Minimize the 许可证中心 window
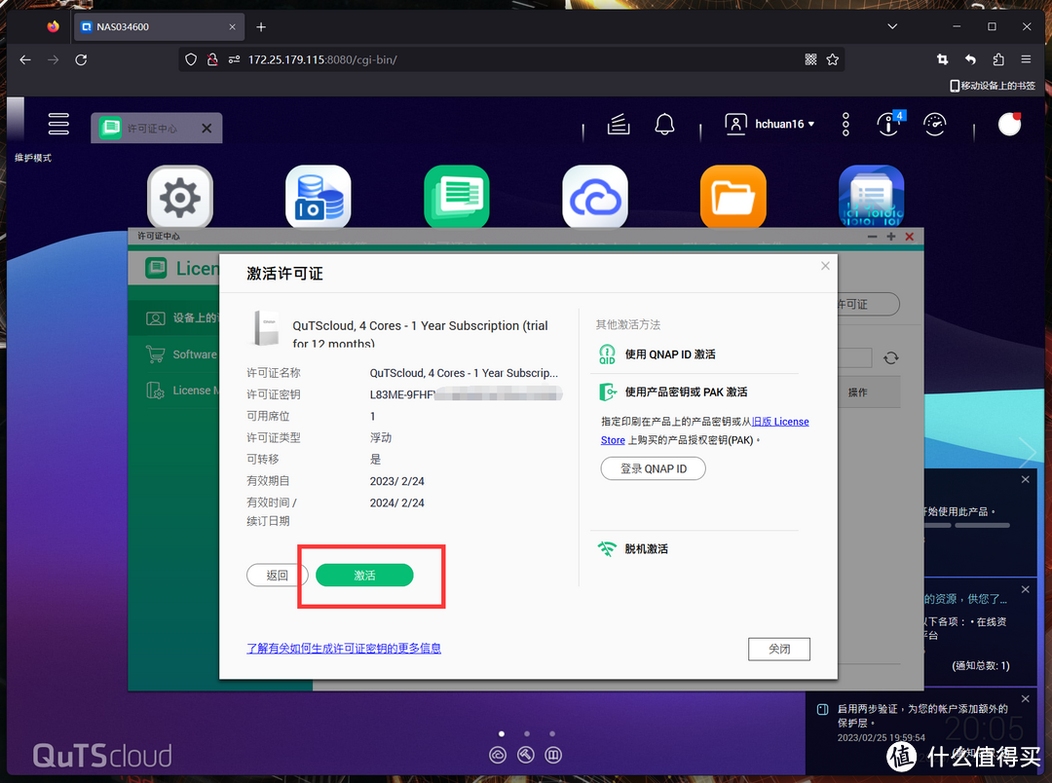 point(872,237)
